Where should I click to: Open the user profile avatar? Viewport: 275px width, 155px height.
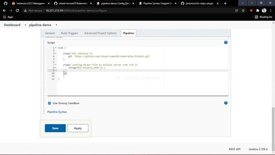(264, 10)
